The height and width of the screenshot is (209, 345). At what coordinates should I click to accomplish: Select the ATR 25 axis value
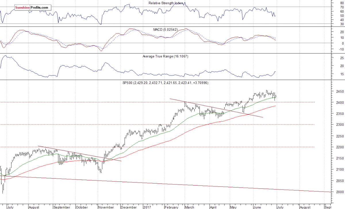pos(342,58)
